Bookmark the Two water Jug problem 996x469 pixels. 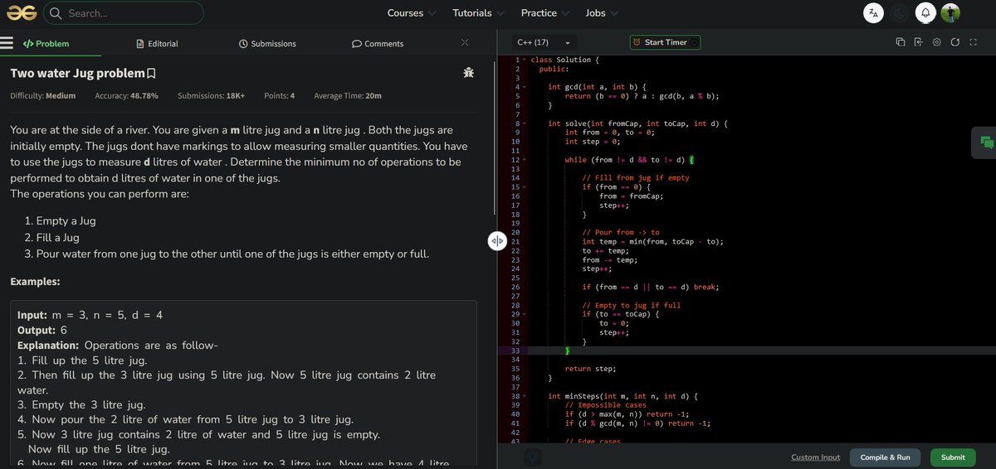pyautogui.click(x=151, y=74)
